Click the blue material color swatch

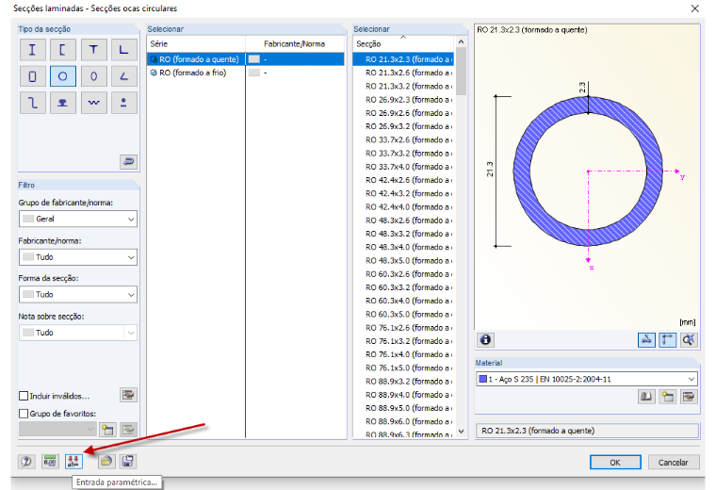coord(482,379)
